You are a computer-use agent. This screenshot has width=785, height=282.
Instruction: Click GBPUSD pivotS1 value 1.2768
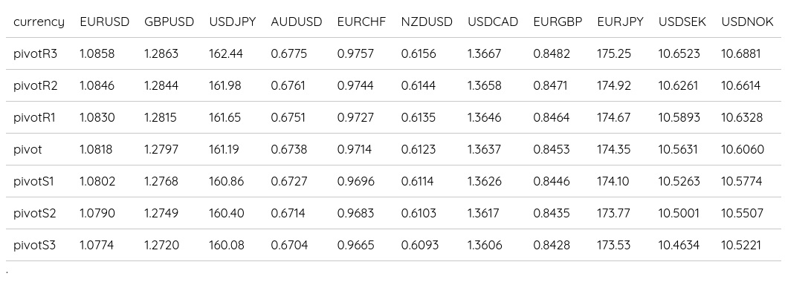(x=161, y=182)
